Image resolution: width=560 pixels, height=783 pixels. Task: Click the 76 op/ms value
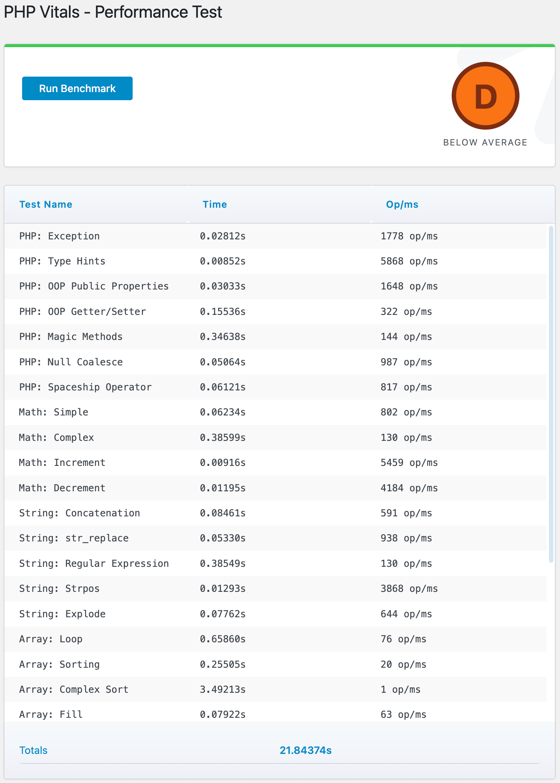[403, 639]
